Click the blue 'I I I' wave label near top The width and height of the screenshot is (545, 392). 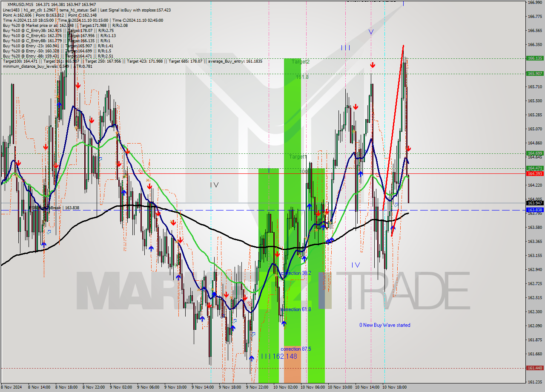(346, 48)
